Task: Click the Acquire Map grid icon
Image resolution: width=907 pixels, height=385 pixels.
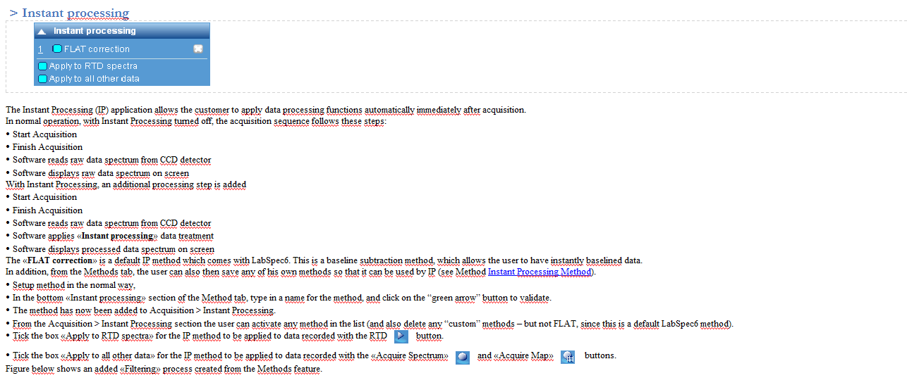Action: pos(568,357)
